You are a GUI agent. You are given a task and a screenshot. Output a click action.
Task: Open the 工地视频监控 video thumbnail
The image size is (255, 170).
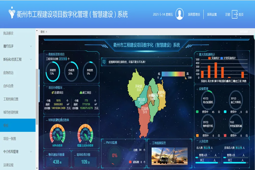pos(169,155)
